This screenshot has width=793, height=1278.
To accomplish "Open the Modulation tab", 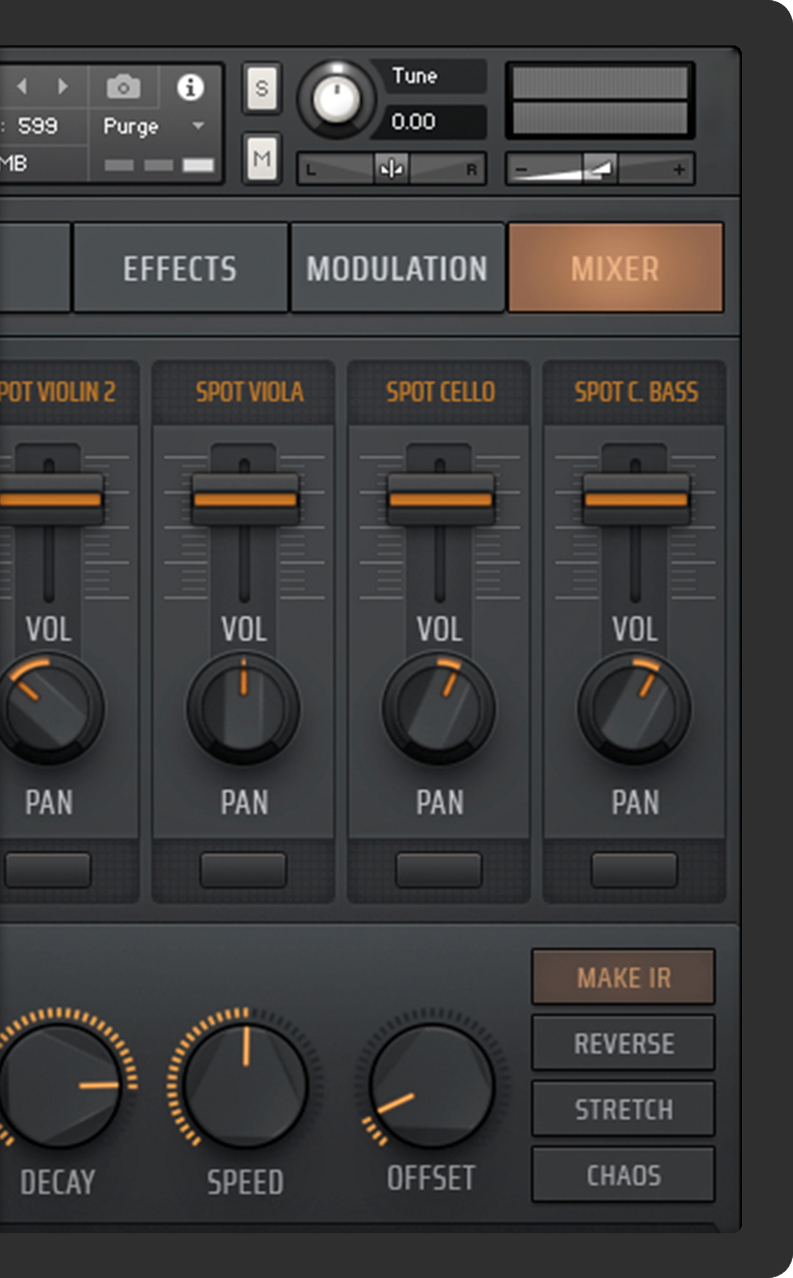I will (397, 268).
